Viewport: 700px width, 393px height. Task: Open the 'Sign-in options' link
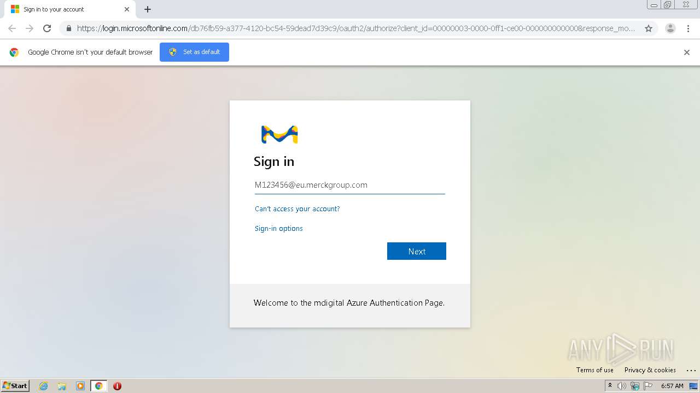point(278,228)
